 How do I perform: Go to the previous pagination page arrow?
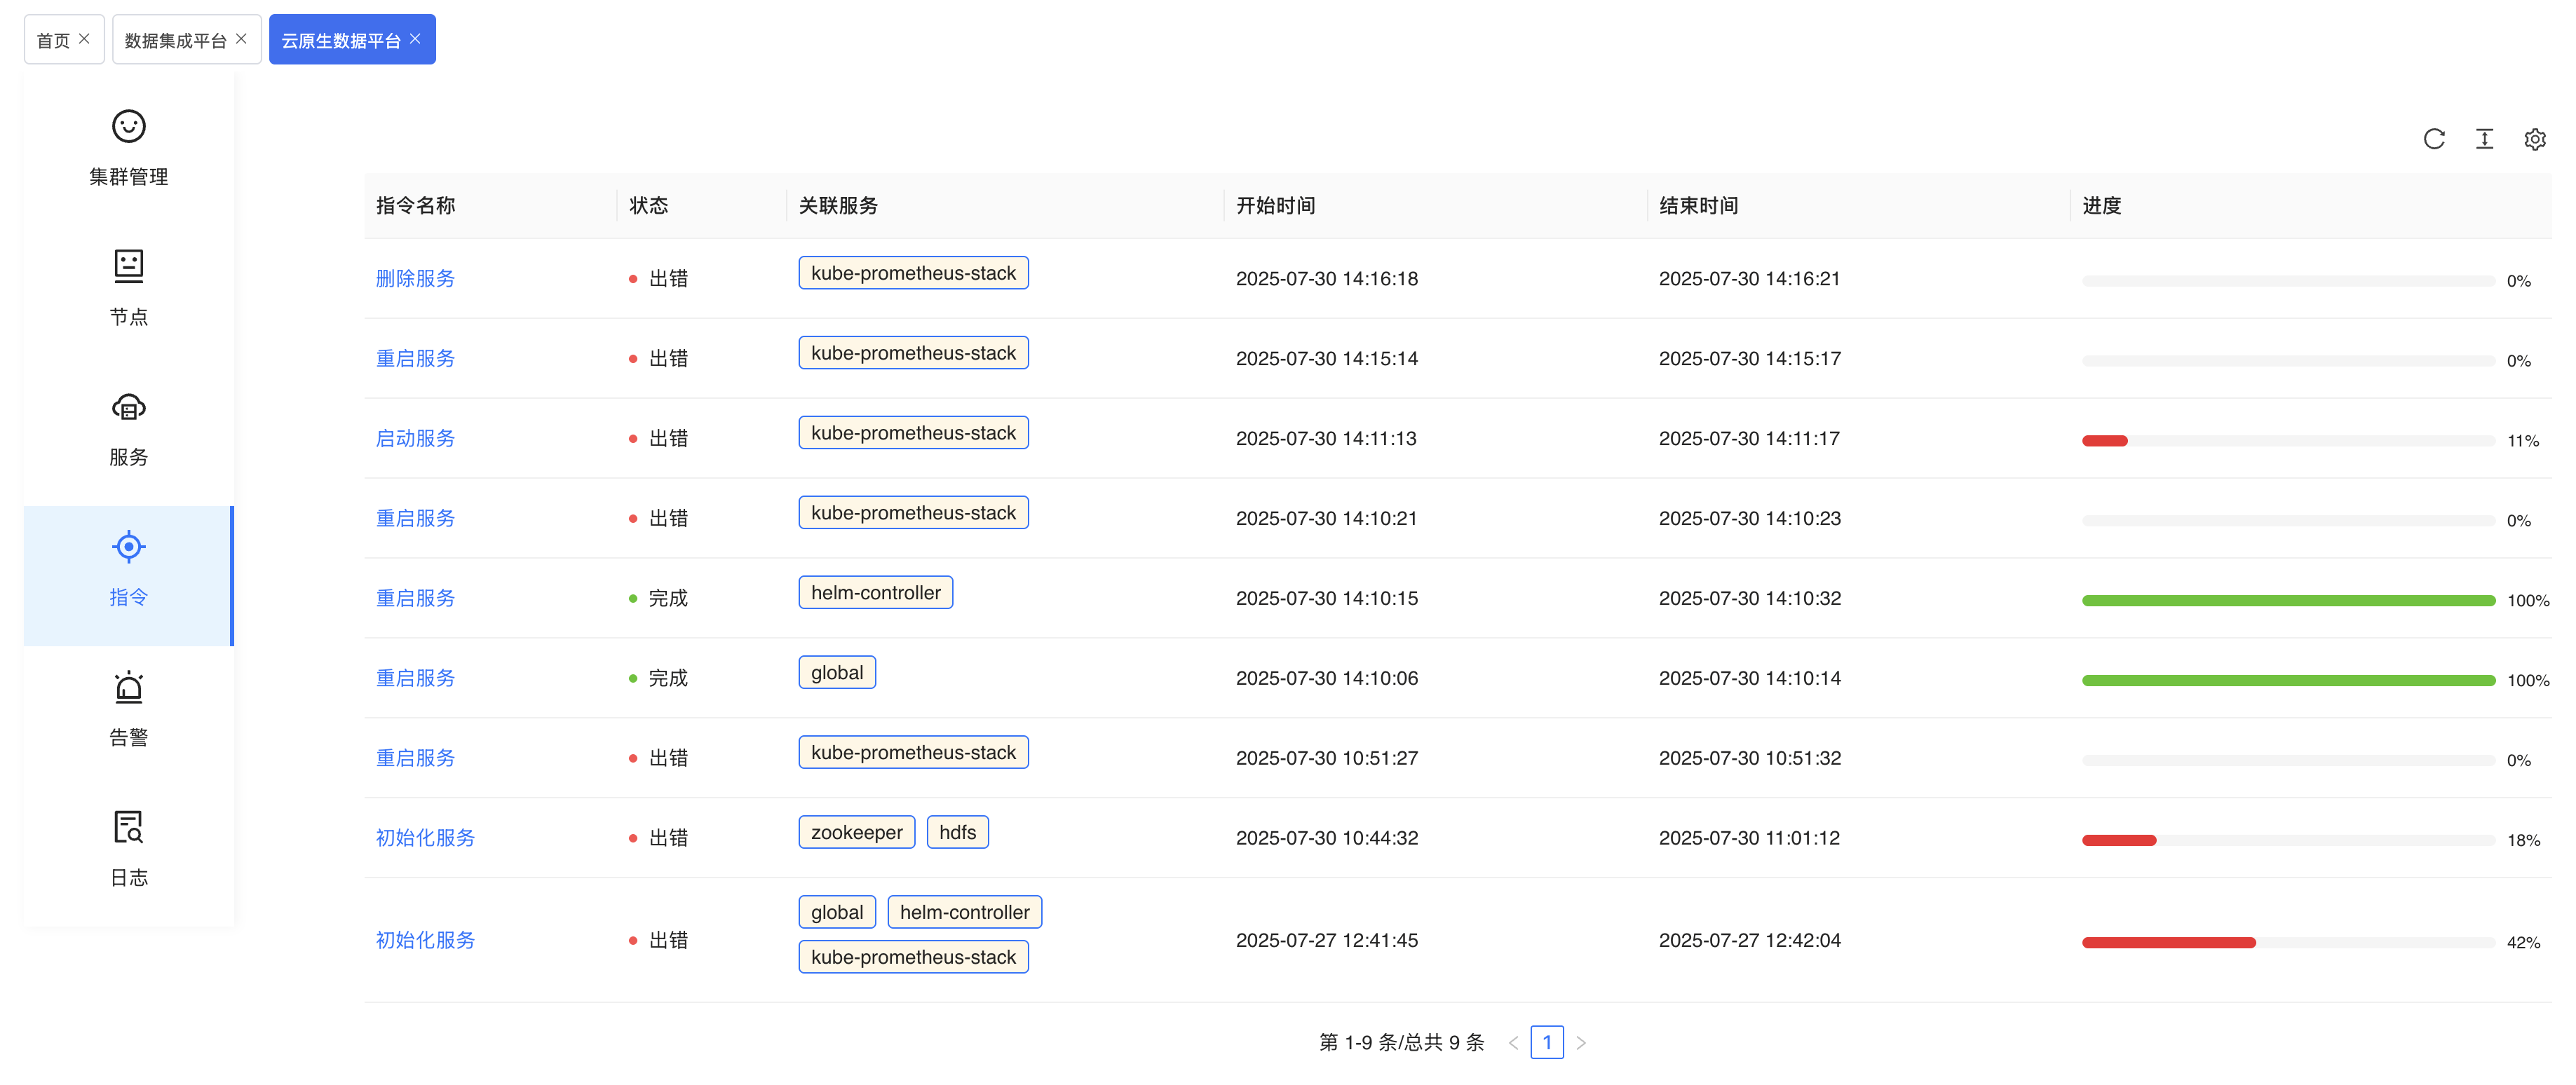[1513, 1043]
